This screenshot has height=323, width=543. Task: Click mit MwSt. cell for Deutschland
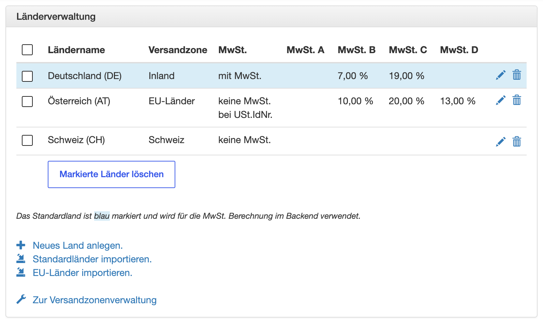[x=240, y=76]
